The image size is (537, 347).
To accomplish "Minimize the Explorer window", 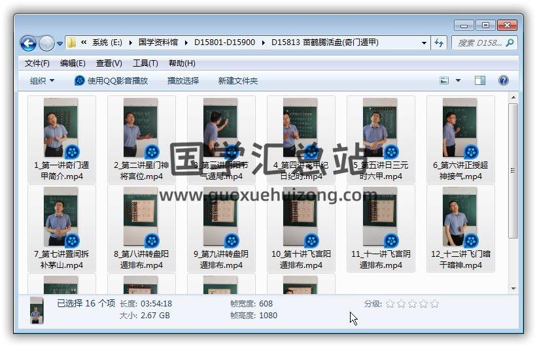I will pos(464,25).
